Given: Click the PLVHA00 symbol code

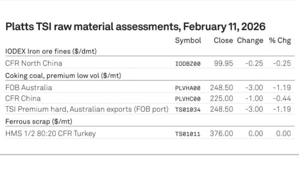Looking at the screenshot, I should (x=188, y=87).
